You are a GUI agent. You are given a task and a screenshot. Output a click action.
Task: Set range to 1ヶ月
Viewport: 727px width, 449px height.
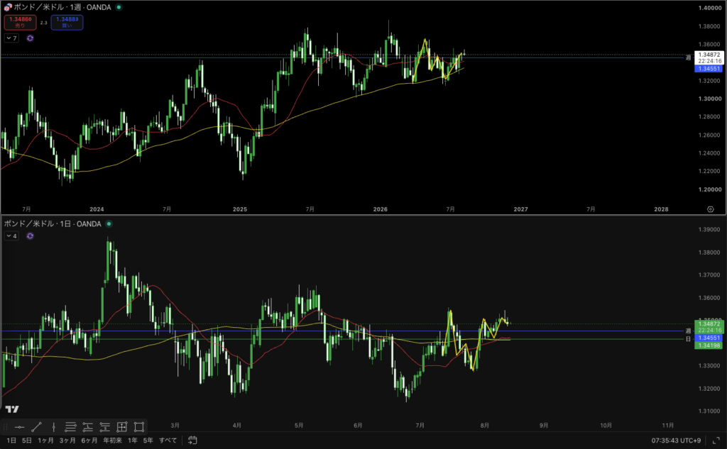click(45, 440)
